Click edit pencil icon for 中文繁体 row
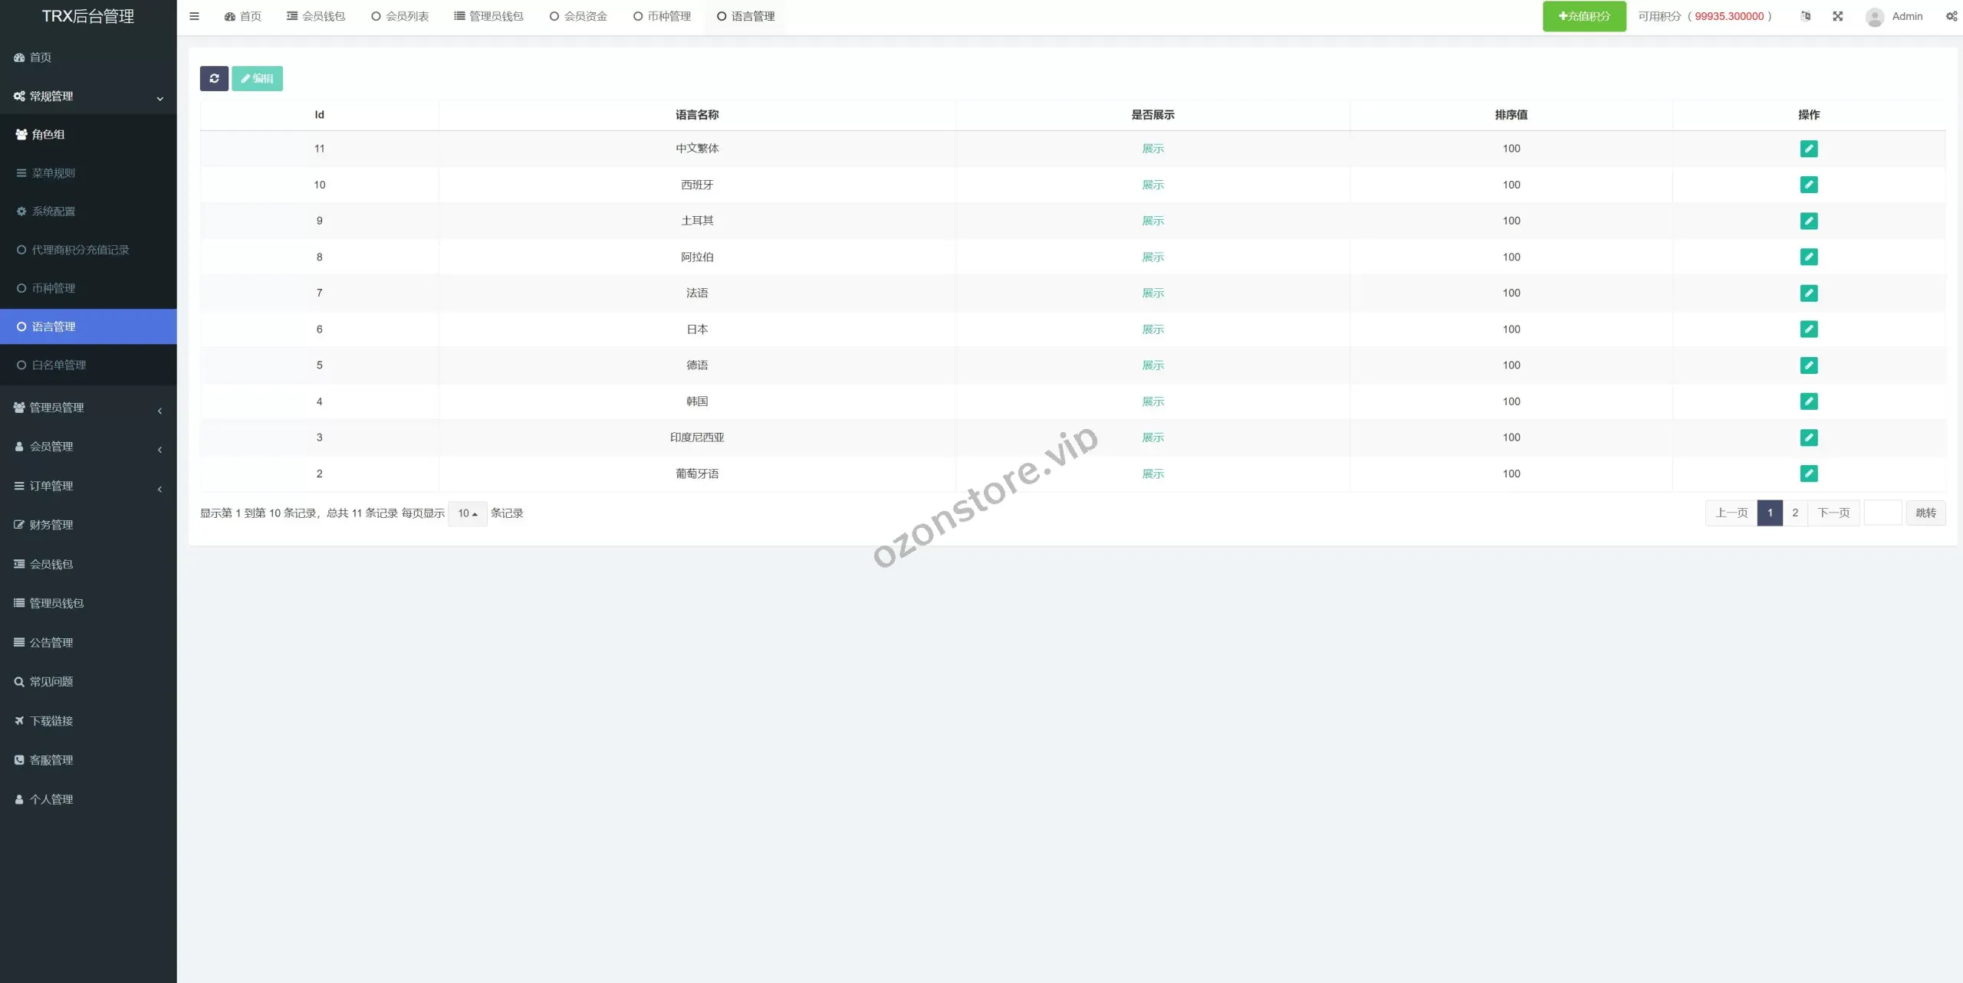This screenshot has height=983, width=1963. coord(1808,149)
